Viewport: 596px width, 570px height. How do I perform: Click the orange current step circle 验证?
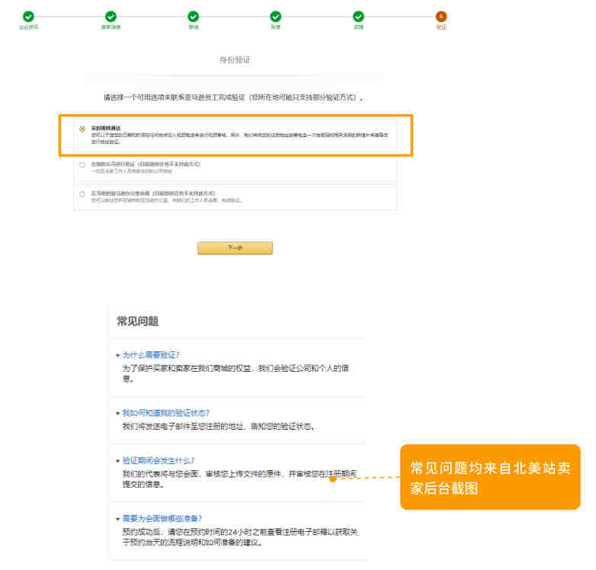point(441,16)
